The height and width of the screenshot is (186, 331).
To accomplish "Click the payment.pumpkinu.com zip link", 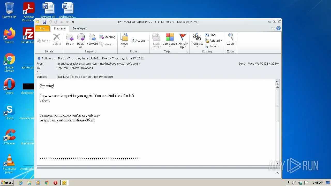I will (70, 118).
